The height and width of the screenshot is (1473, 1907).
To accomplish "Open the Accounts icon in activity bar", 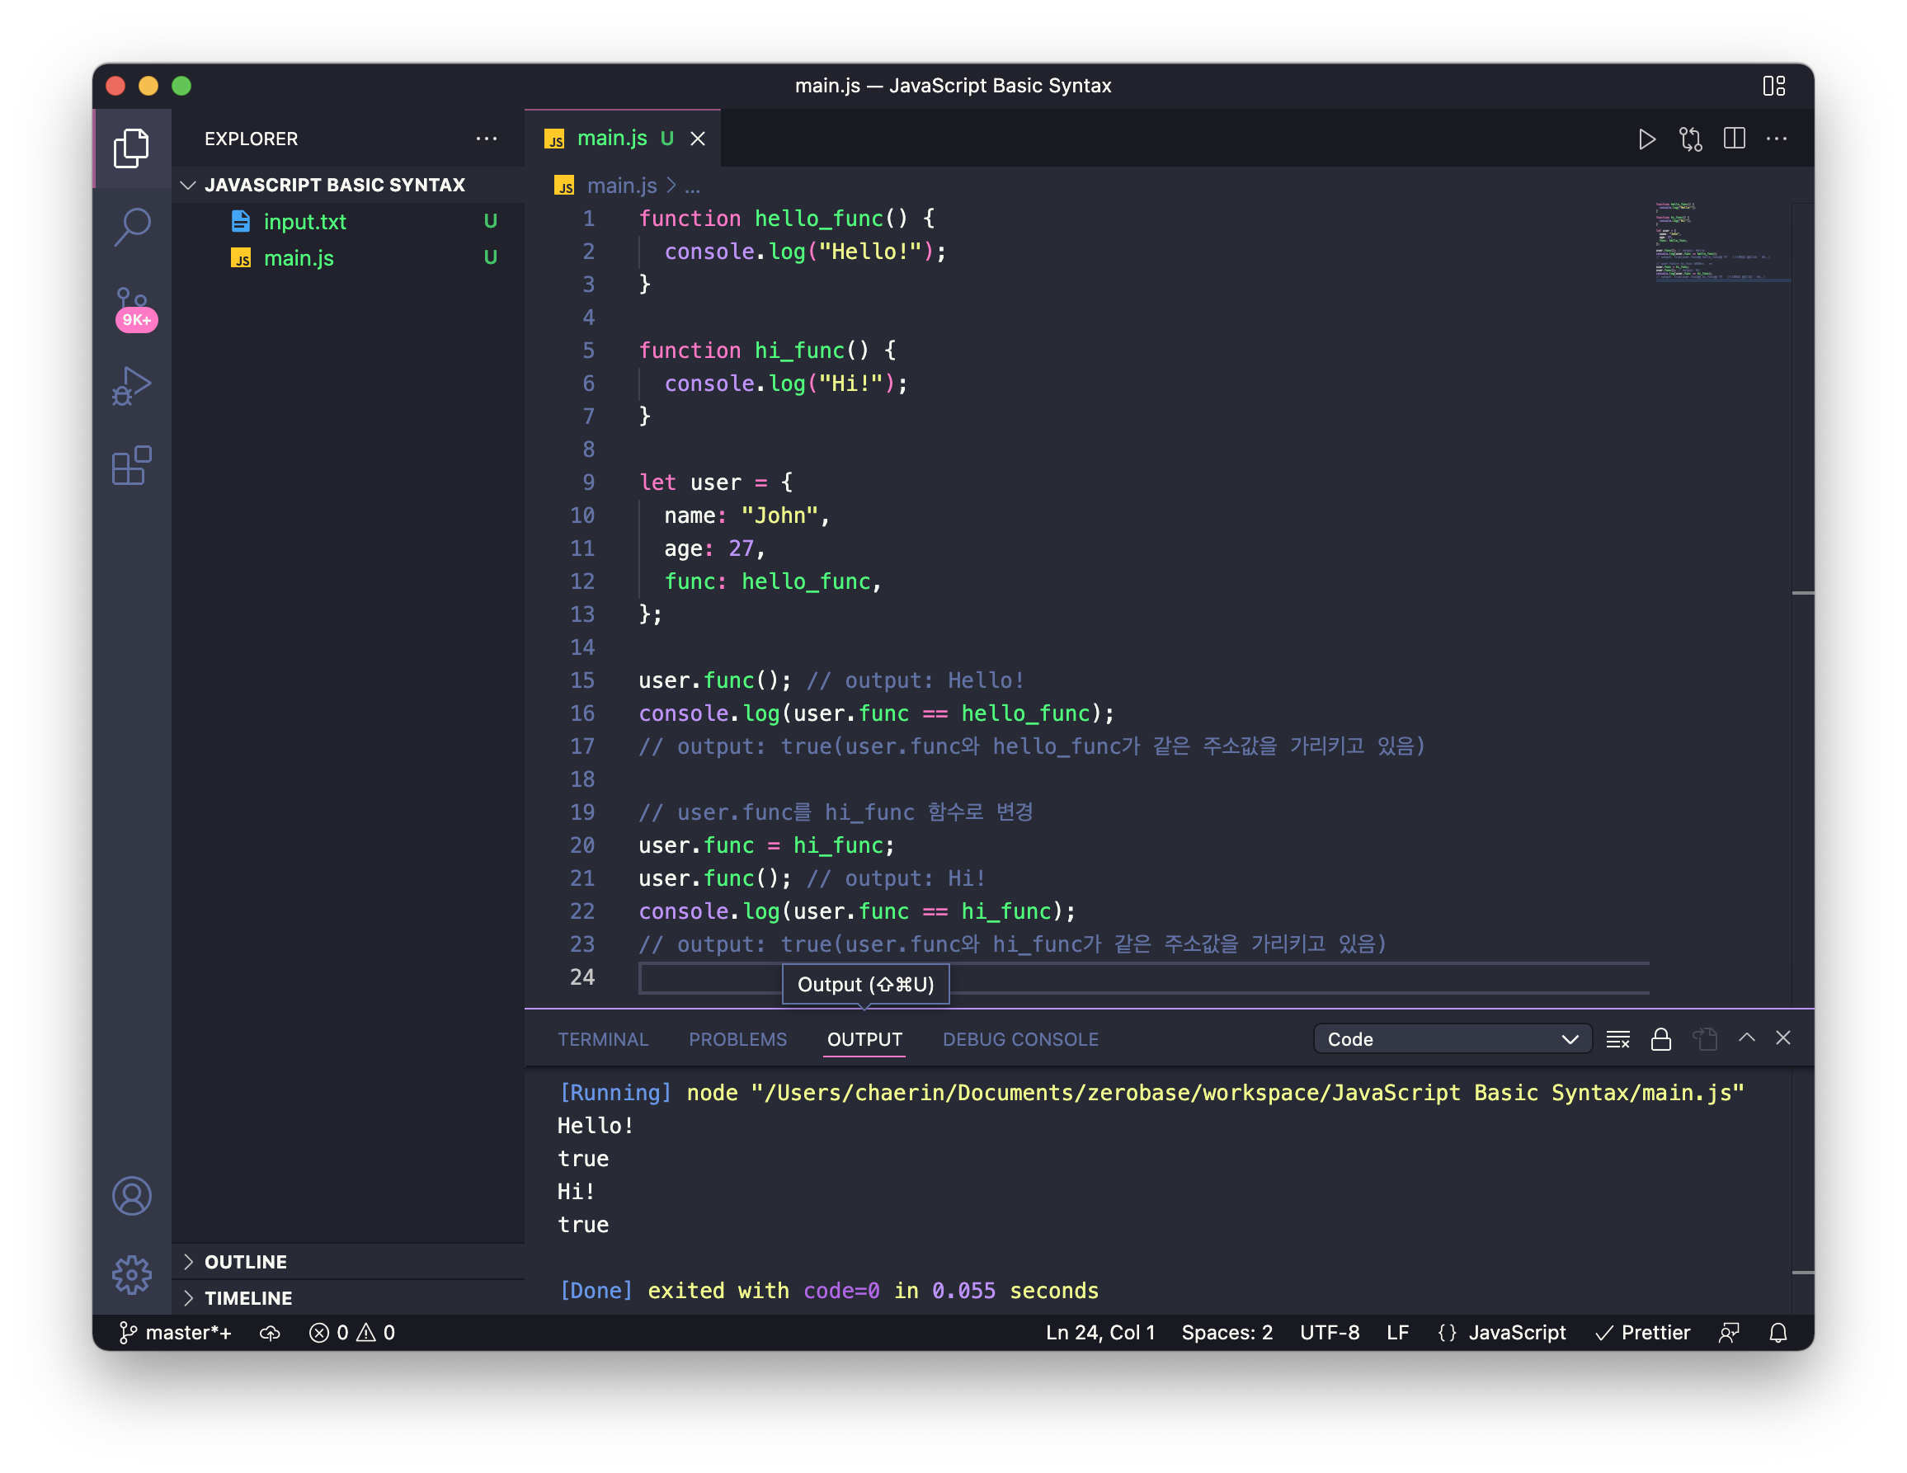I will click(x=132, y=1195).
